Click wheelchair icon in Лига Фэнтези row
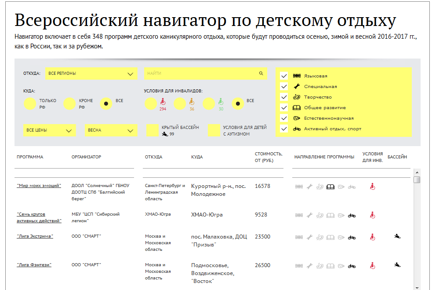 point(373,266)
